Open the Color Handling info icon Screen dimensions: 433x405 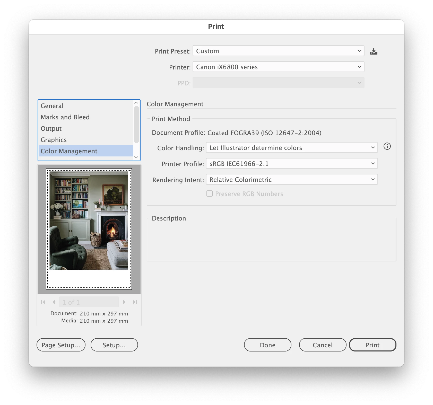387,146
